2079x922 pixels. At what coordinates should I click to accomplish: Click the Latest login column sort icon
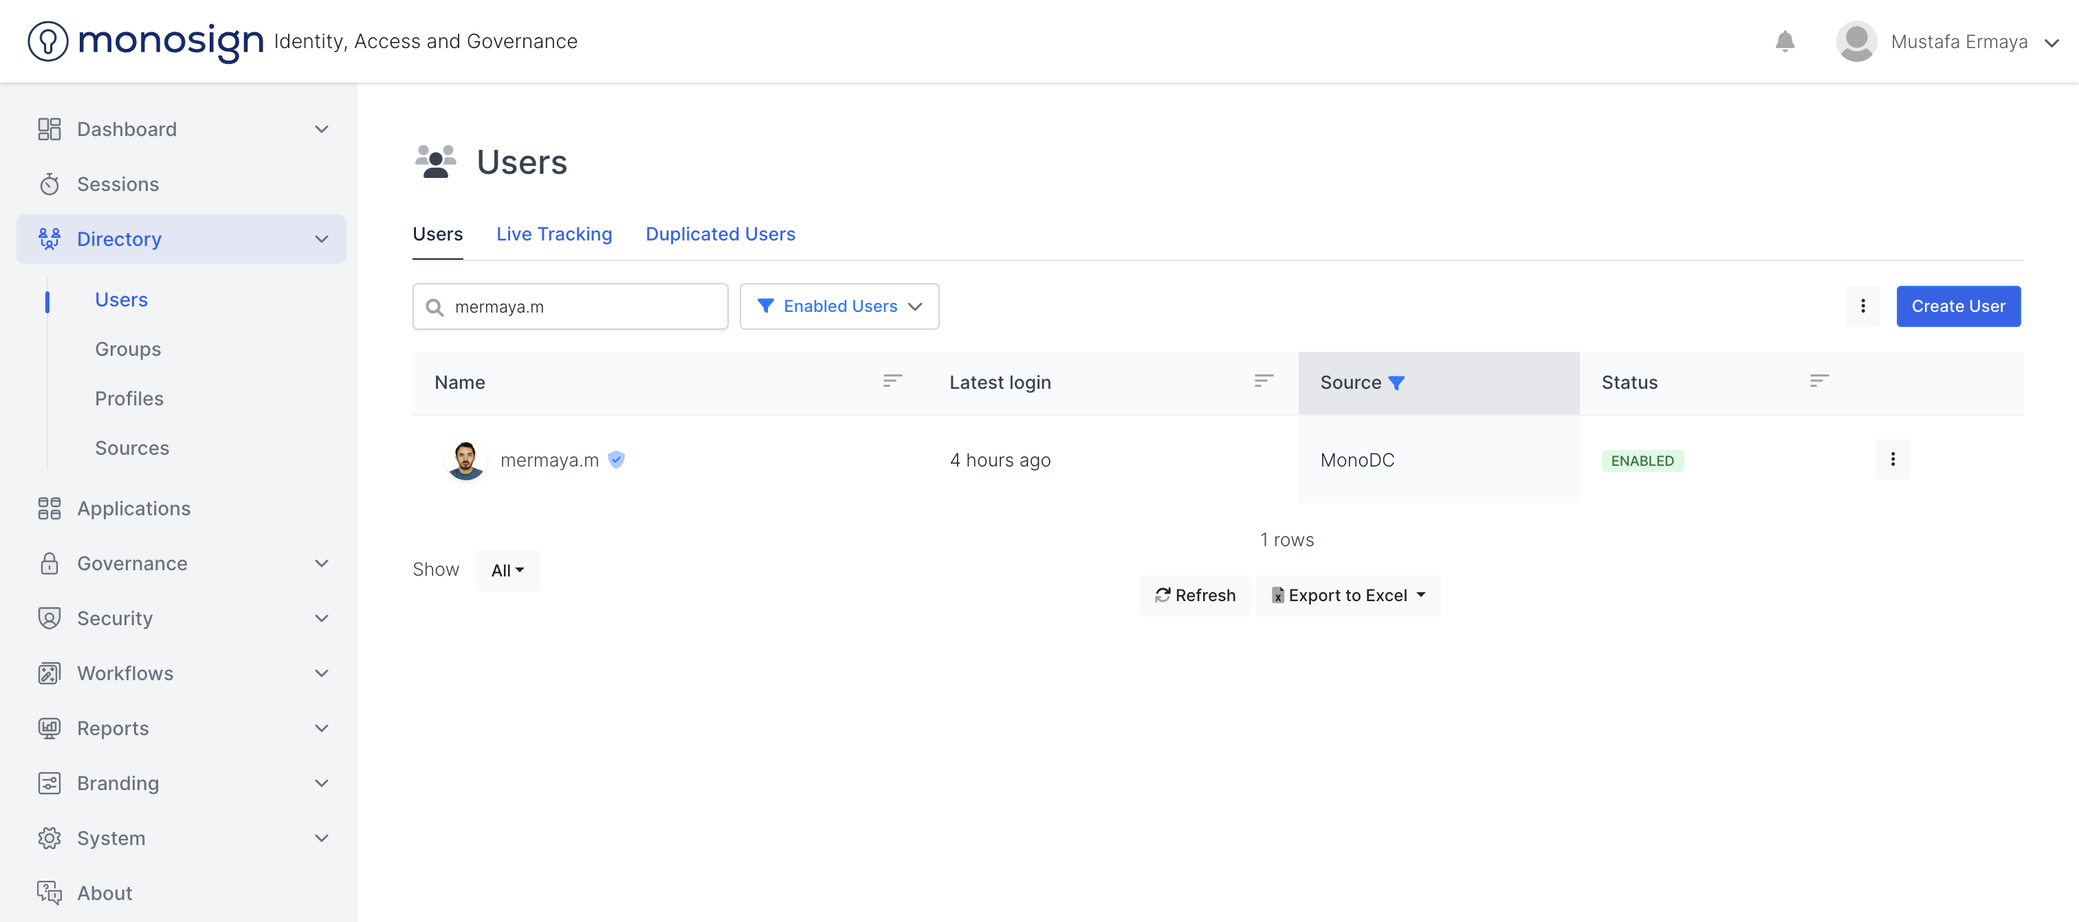[1263, 381]
